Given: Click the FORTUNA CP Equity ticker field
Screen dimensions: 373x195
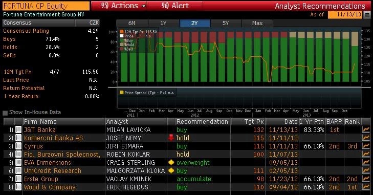Looking at the screenshot, I should click(46, 6).
